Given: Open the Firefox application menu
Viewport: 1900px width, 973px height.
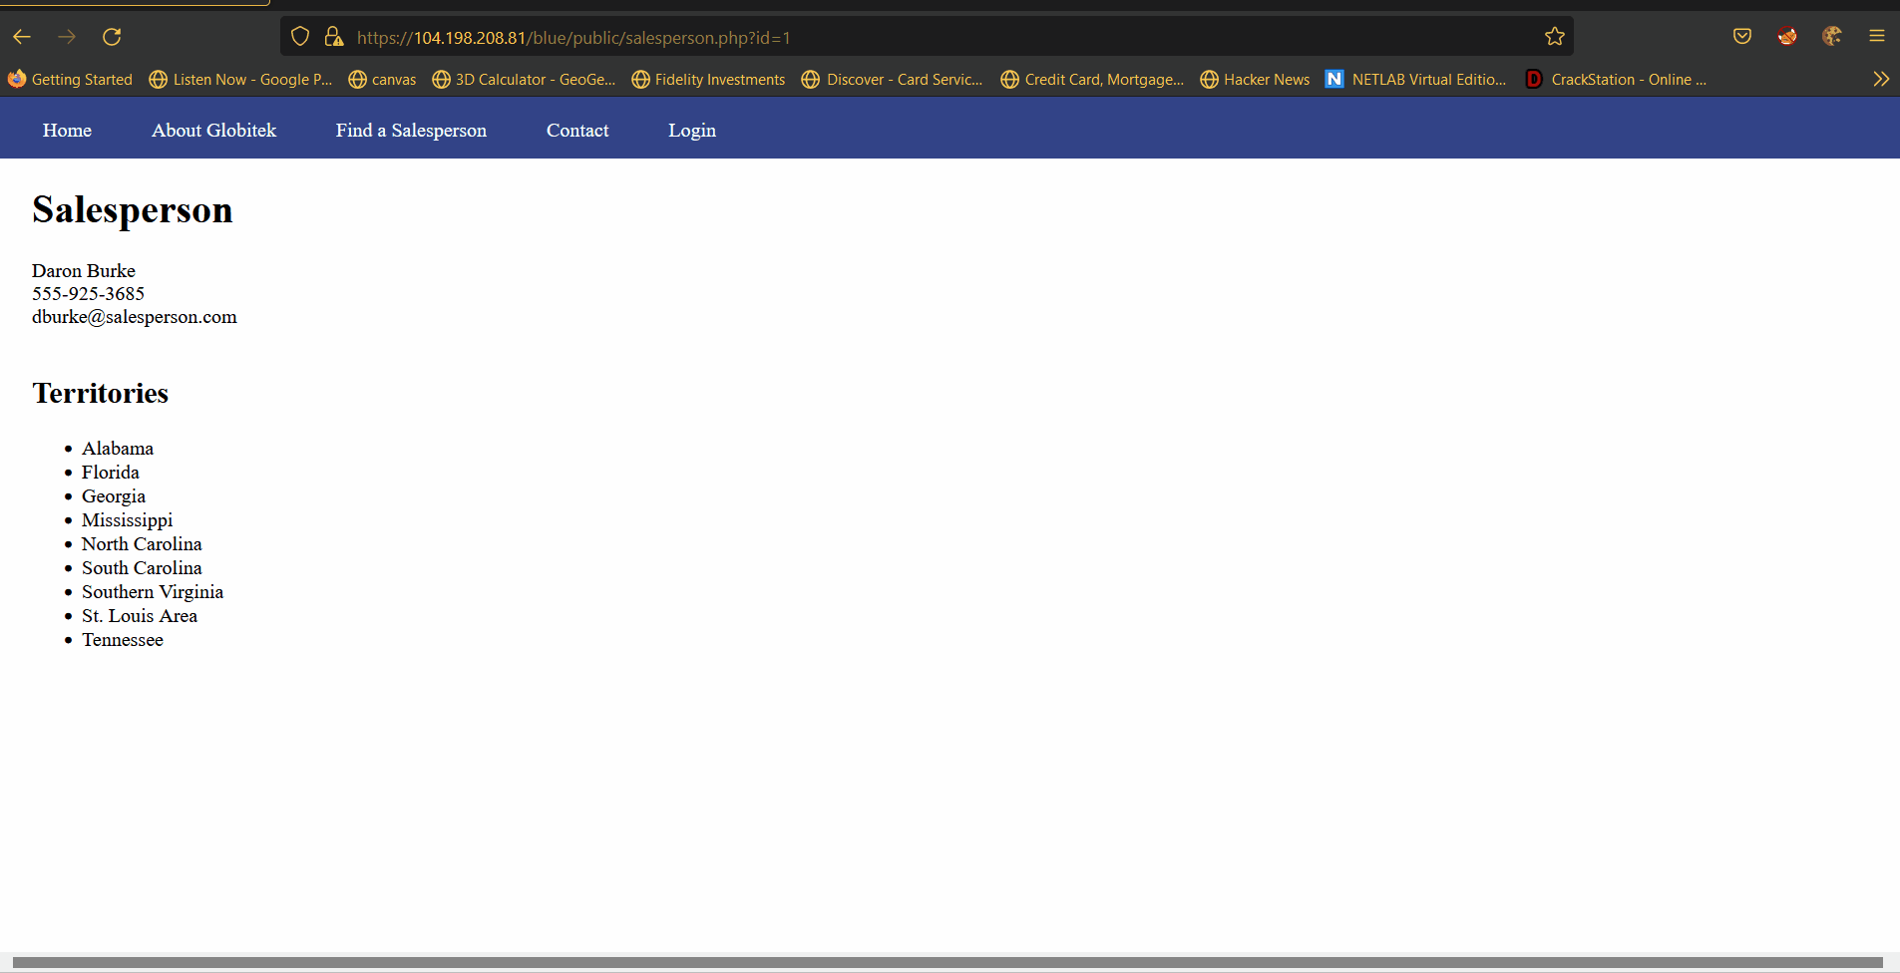Looking at the screenshot, I should [x=1876, y=36].
